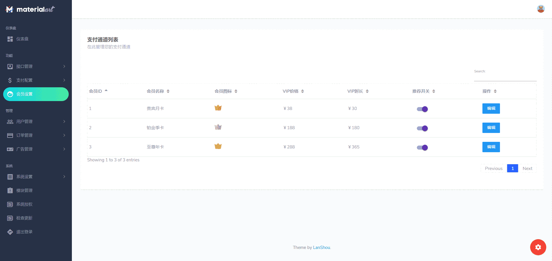
Task: Open the 模块管理 menu item
Action: click(x=36, y=191)
